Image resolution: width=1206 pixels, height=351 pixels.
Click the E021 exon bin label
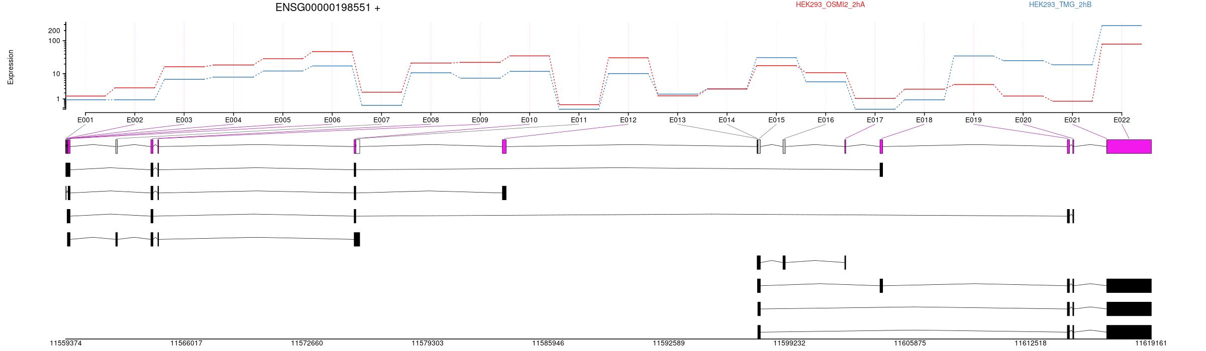1072,120
